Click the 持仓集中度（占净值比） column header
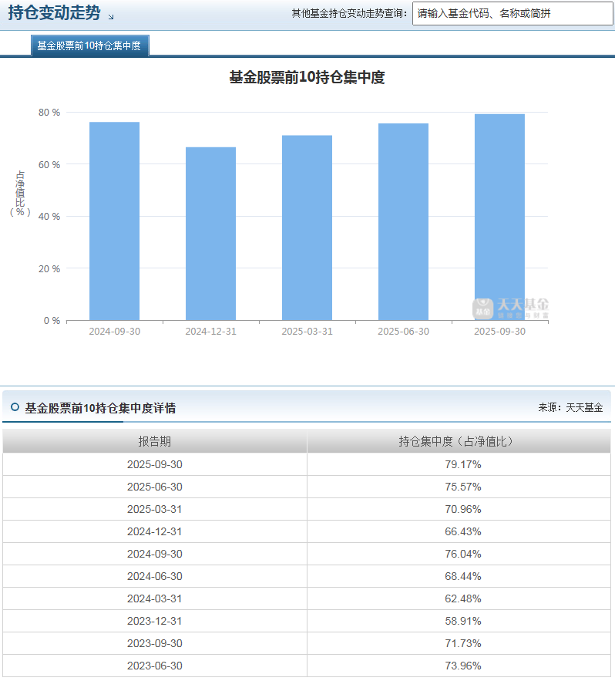 click(x=459, y=441)
